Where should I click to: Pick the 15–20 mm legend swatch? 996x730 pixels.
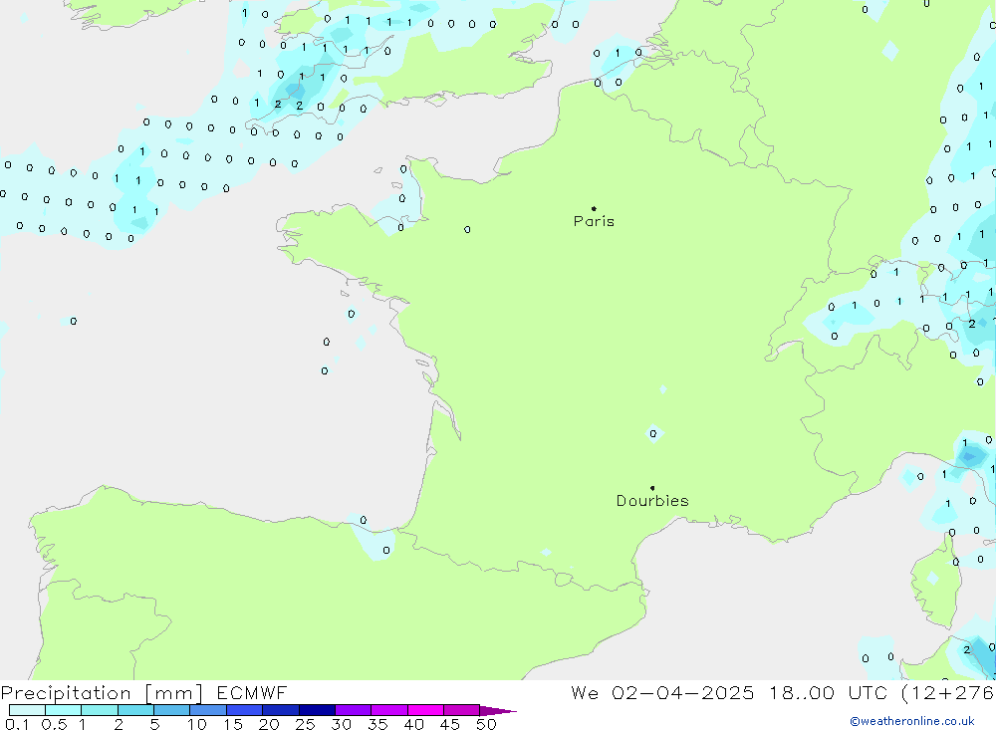(x=244, y=710)
